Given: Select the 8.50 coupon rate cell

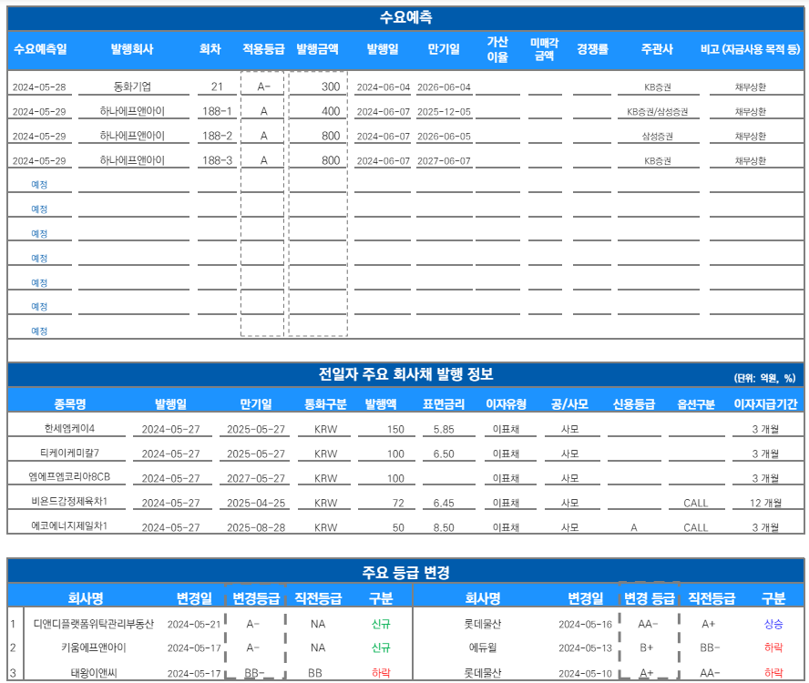Looking at the screenshot, I should point(444,527).
